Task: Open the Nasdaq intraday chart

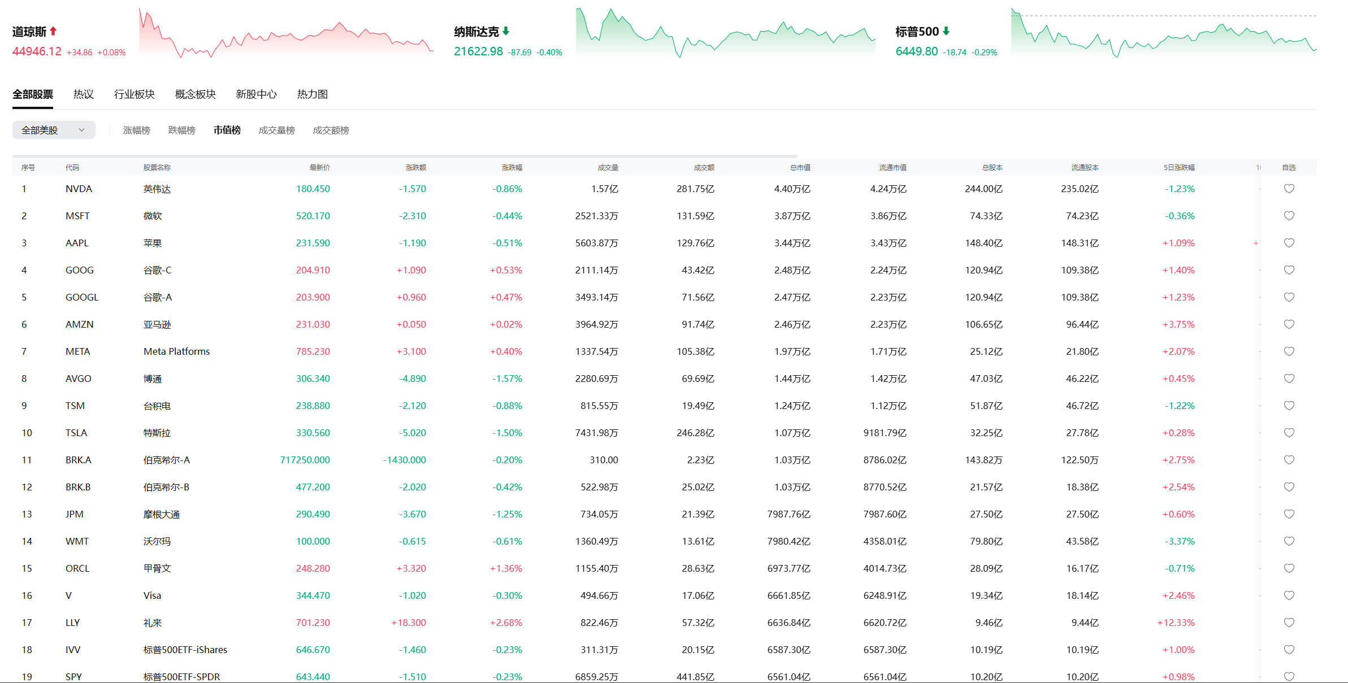Action: point(726,33)
